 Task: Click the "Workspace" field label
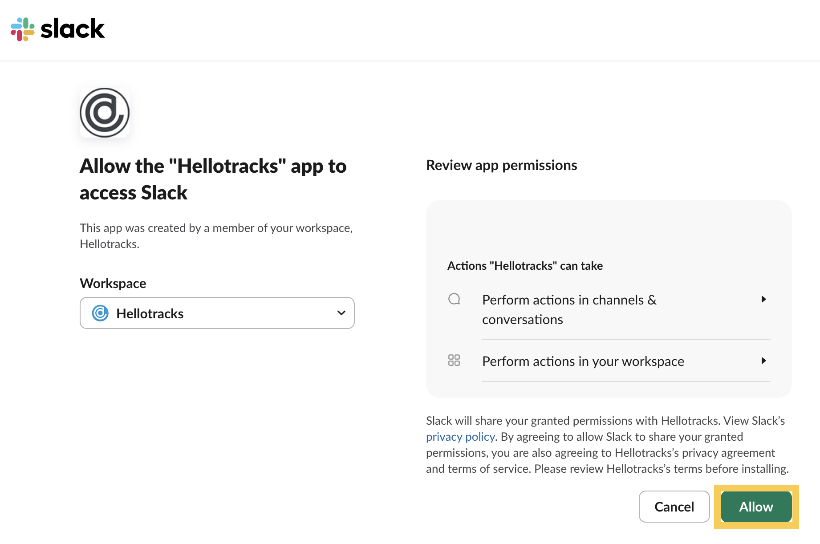point(113,284)
